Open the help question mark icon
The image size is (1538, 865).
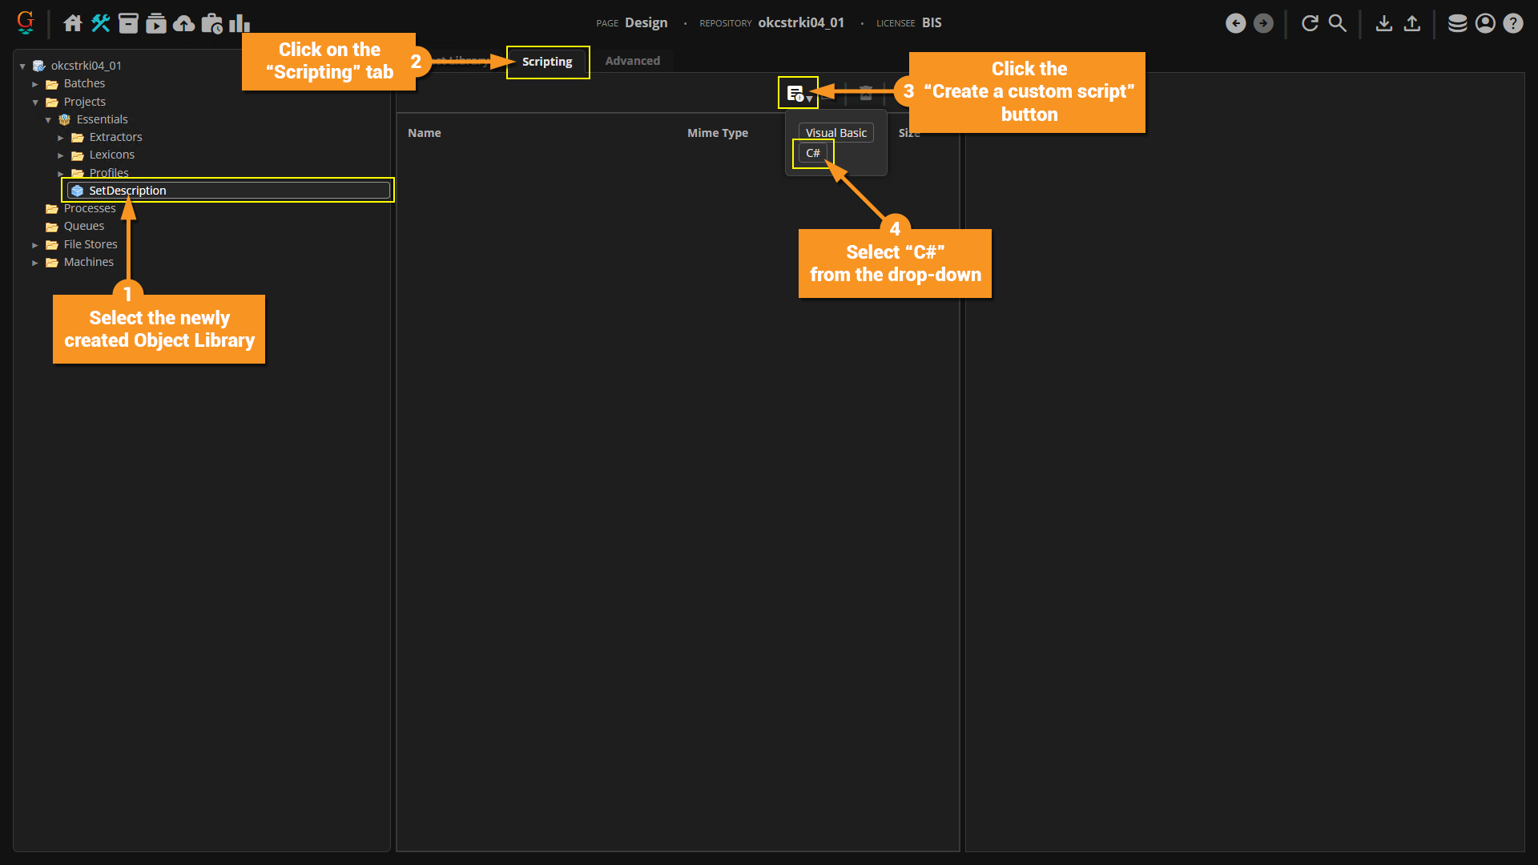coord(1512,23)
